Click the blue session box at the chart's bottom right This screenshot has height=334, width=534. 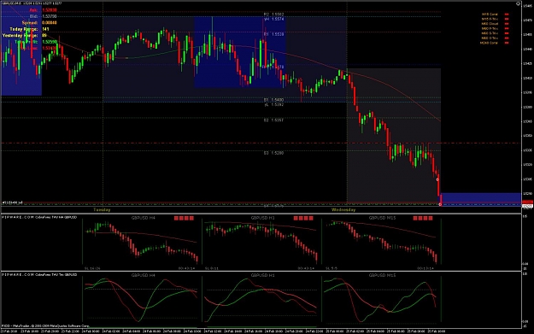481,199
